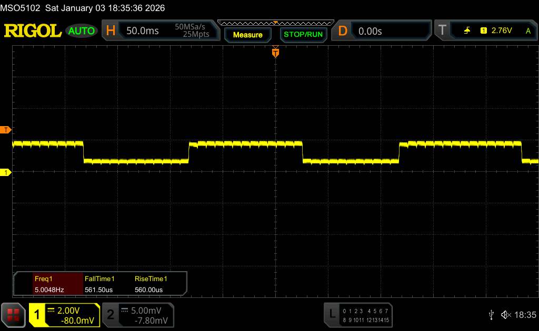Toggle the muted speaker sound icon
Screen dimensions: 539x331
506,315
